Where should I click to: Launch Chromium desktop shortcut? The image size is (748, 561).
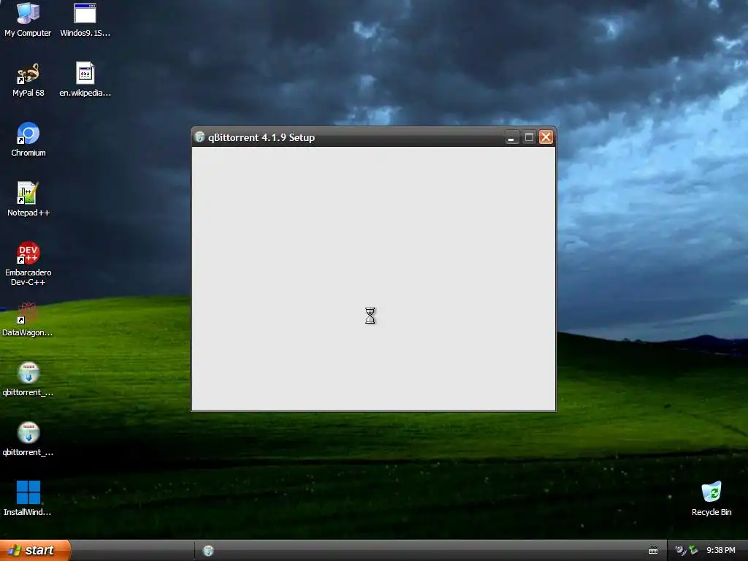click(x=28, y=140)
